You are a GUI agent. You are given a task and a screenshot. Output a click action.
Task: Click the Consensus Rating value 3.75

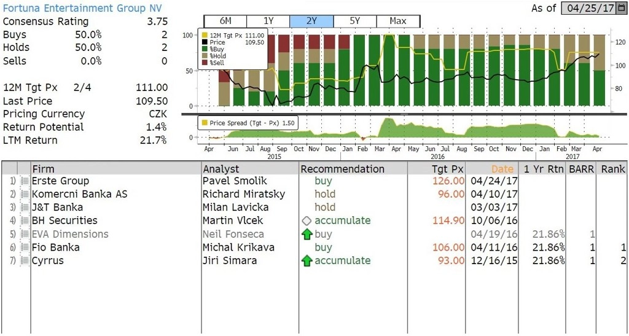(x=157, y=21)
